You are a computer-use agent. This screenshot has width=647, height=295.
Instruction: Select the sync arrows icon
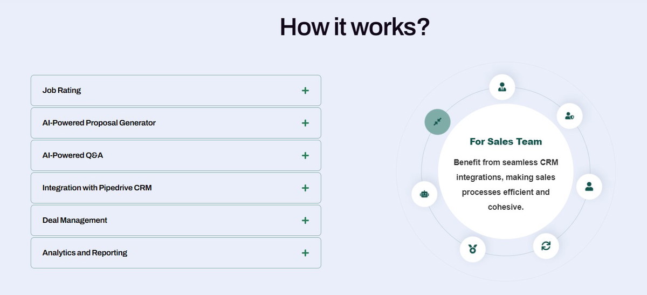[x=546, y=246]
